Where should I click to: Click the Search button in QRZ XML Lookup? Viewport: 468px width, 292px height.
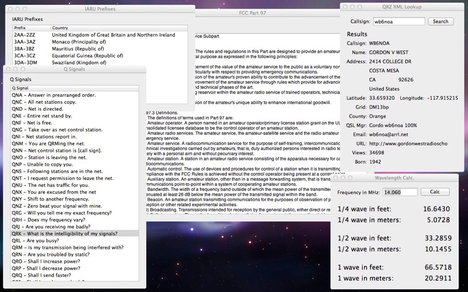click(441, 22)
